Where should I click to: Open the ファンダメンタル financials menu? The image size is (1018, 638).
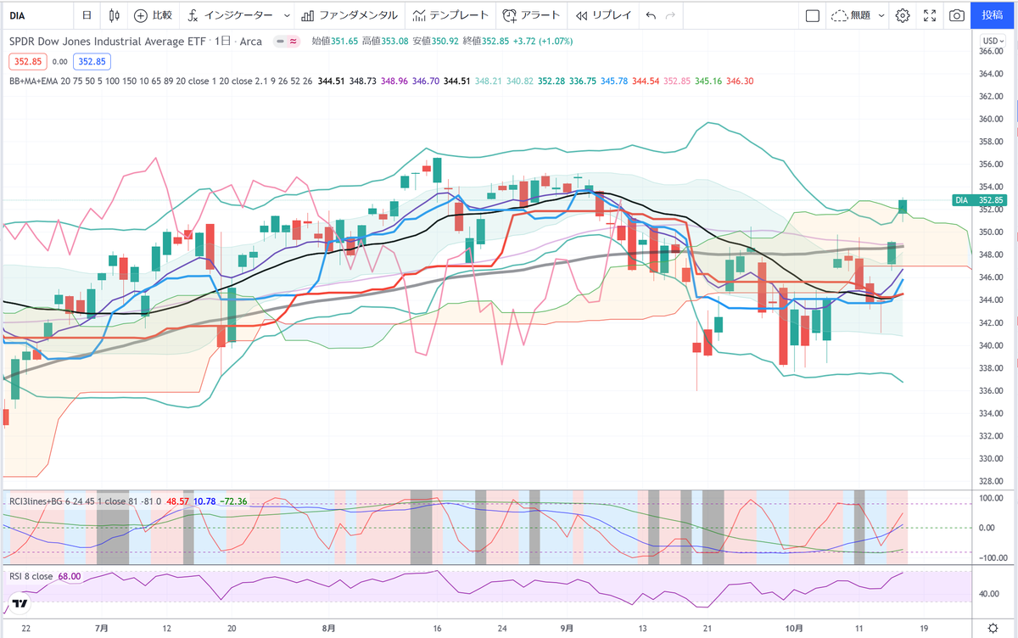click(349, 15)
